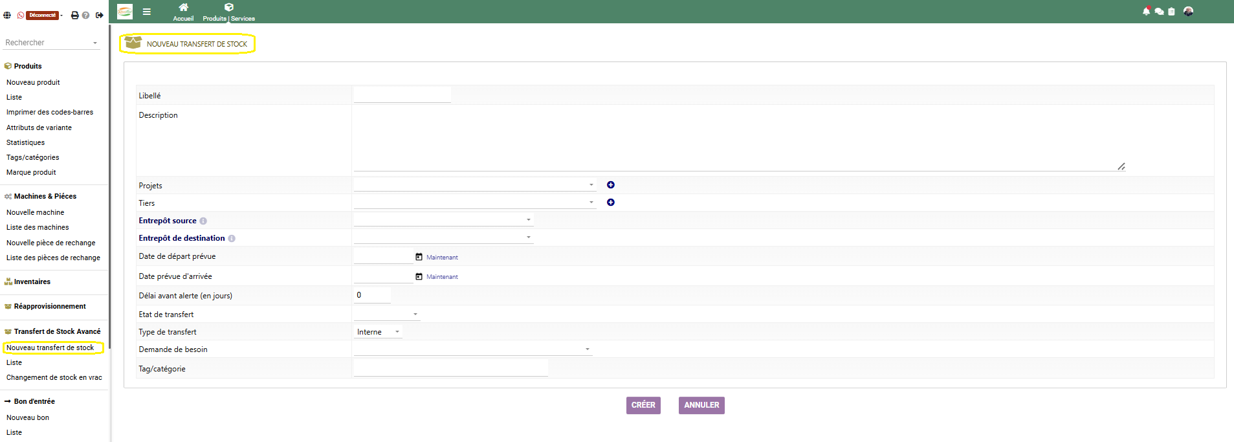Image resolution: width=1234 pixels, height=442 pixels.
Task: Click the WhatsApp icon in top bar
Action: [21, 15]
